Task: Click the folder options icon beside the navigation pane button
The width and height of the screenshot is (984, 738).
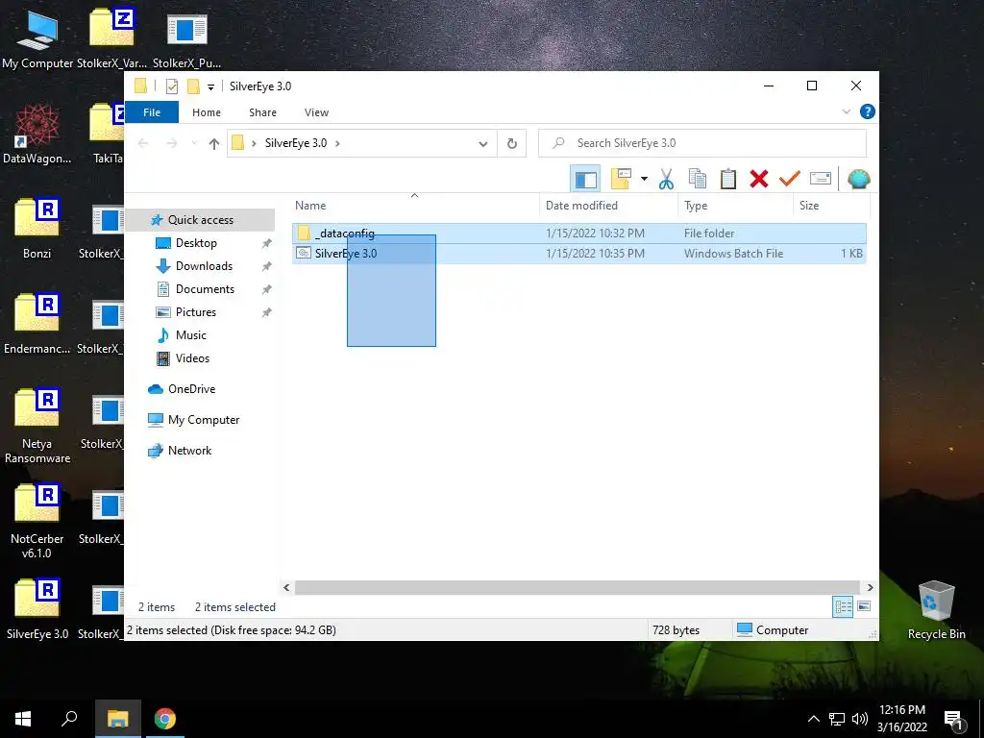Action: point(621,180)
